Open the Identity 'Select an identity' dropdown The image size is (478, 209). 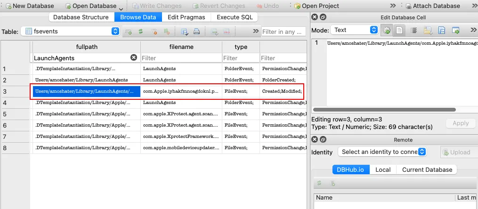coord(382,152)
